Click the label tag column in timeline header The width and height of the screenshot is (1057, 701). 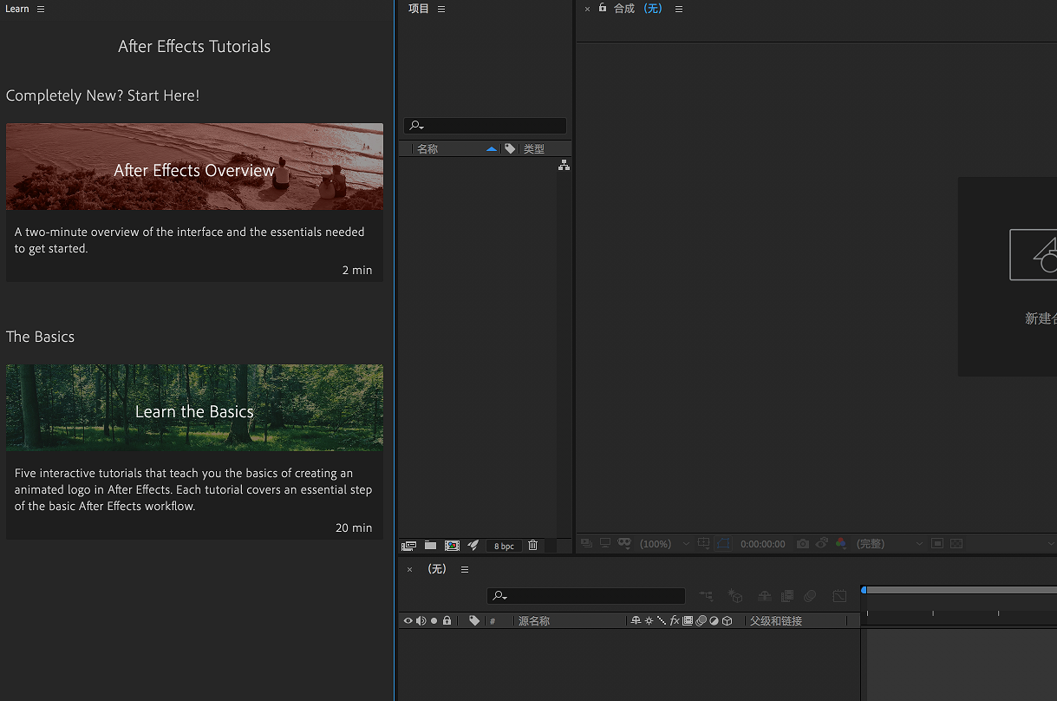[474, 621]
